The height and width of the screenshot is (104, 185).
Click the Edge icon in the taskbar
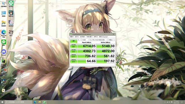(35, 102)
